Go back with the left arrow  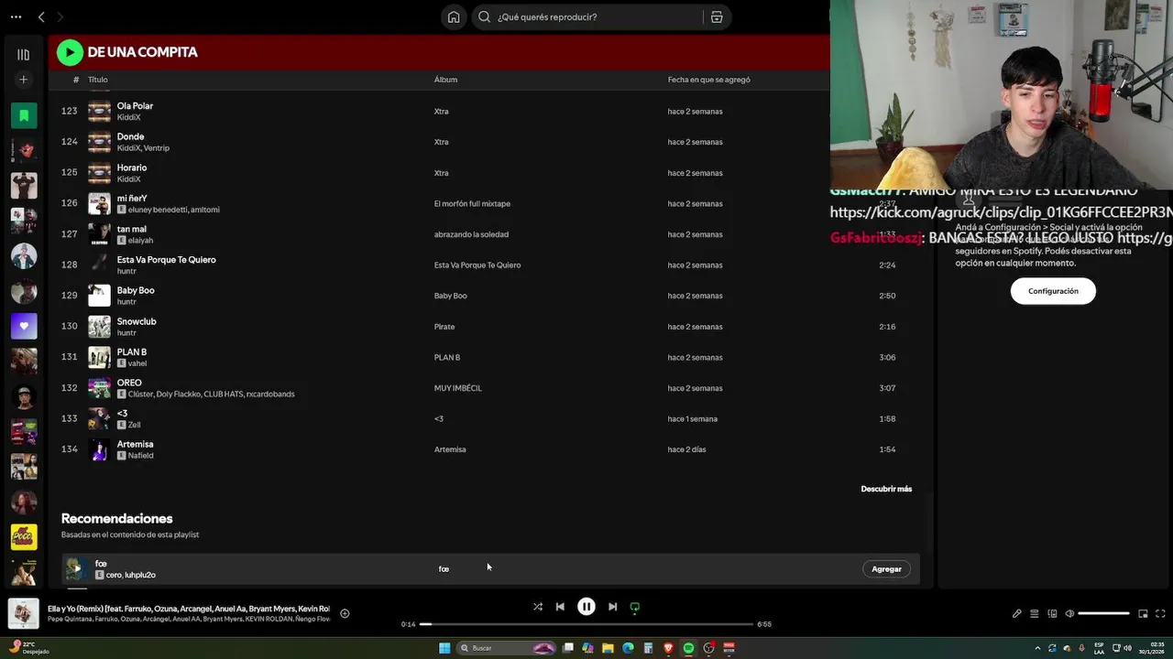(41, 16)
